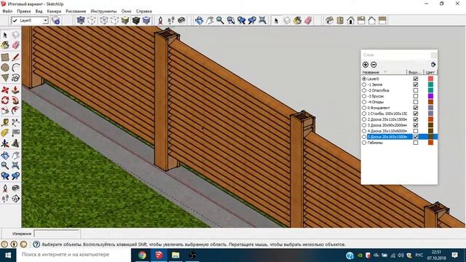Switch to X-Ray face style
Image resolution: width=466 pixels, height=262 pixels.
click(x=81, y=20)
